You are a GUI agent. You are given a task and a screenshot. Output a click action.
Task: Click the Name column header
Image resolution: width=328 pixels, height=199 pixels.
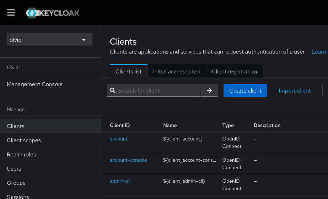[x=170, y=125]
